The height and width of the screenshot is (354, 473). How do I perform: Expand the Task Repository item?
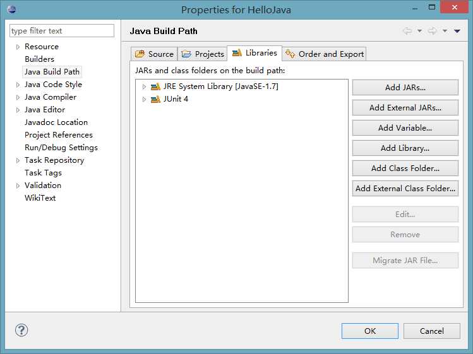[x=18, y=160]
